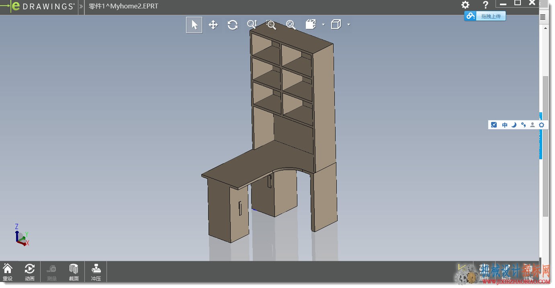Viewport: 555px width, 288px height.
Task: Activate the Rotate view tool
Action: coord(233,25)
